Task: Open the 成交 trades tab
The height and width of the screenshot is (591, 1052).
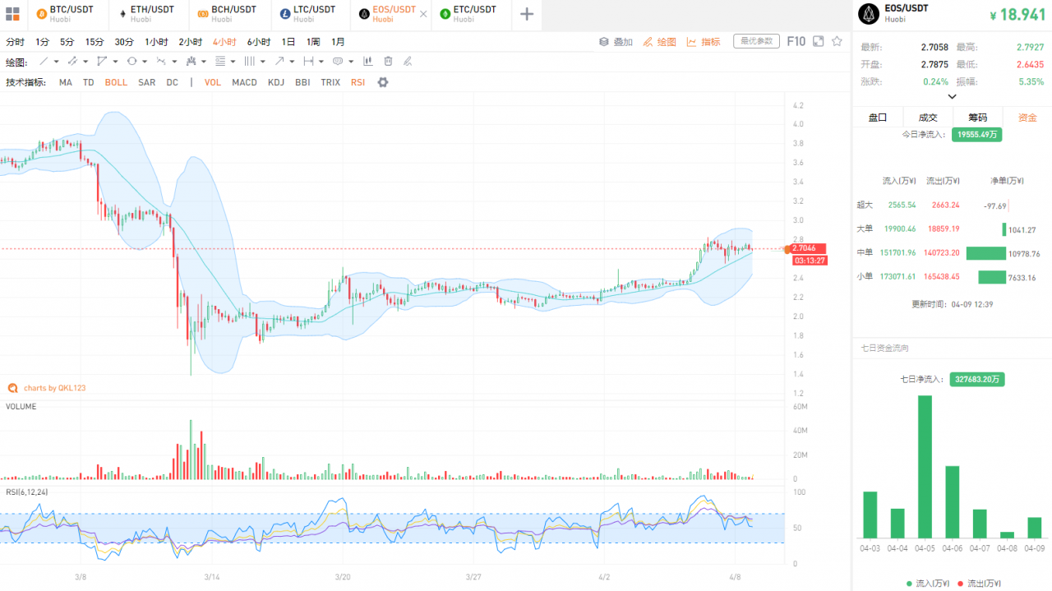Action: (x=928, y=118)
